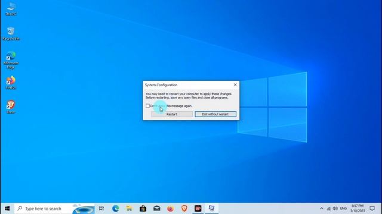
Task: Open the Recycle Bin desktop icon
Action: pyautogui.click(x=11, y=33)
